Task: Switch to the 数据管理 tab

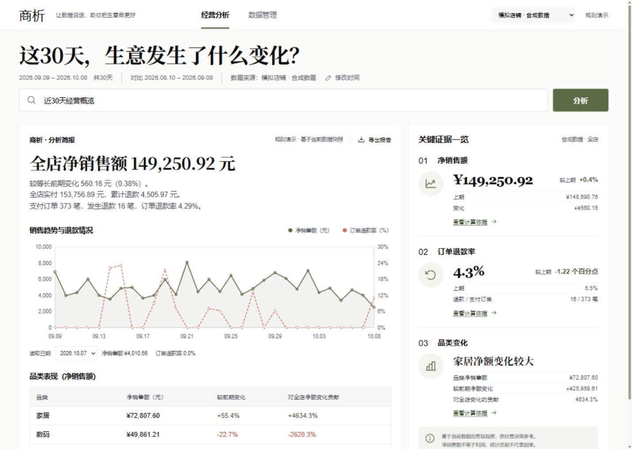Action: (263, 15)
